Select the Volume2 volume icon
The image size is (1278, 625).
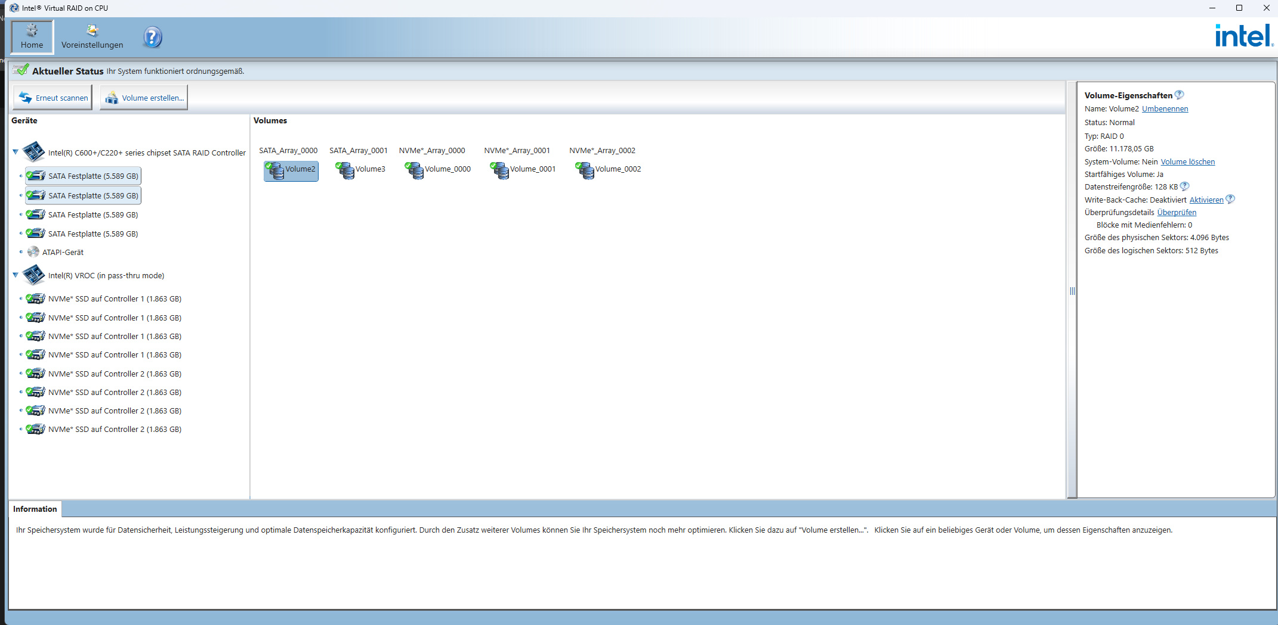pyautogui.click(x=275, y=170)
